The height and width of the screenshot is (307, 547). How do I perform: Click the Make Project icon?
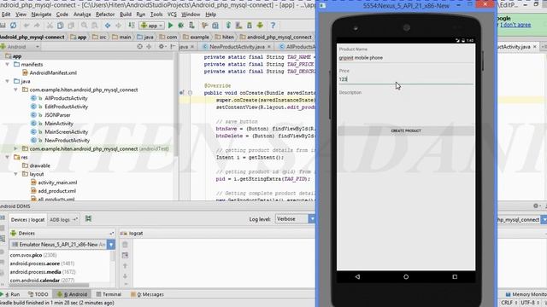pyautogui.click(x=132, y=26)
